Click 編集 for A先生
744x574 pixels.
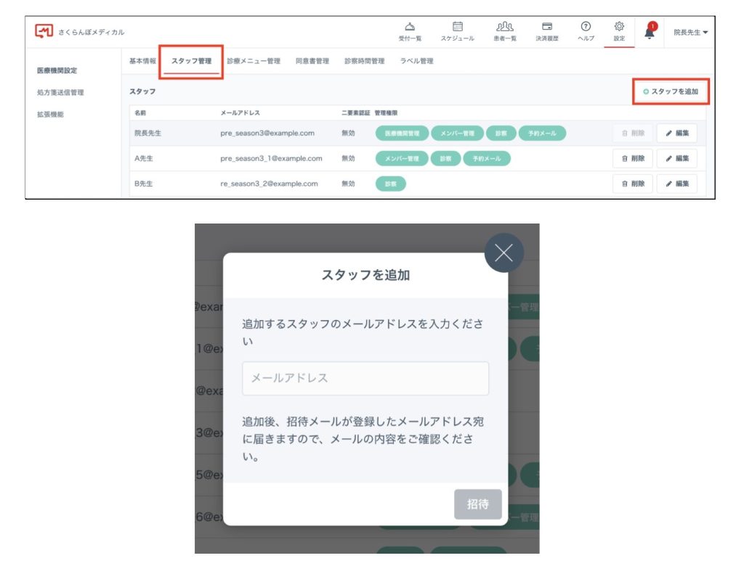676,158
